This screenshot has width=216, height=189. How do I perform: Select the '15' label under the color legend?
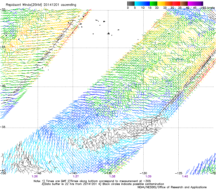click(150, 8)
